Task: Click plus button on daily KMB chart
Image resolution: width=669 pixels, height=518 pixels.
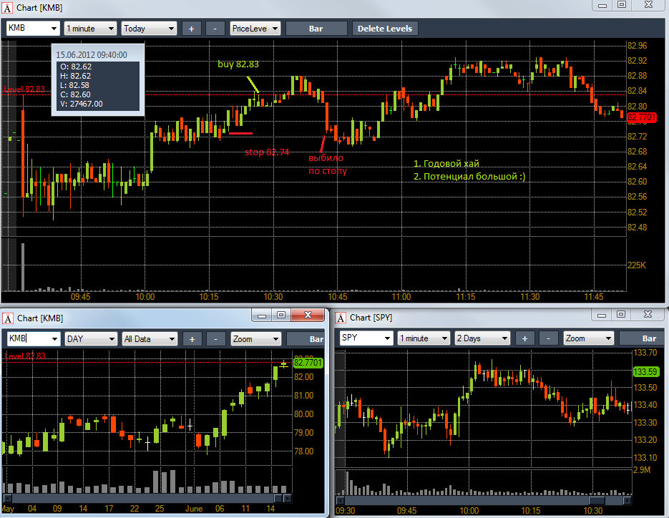Action: tap(192, 339)
